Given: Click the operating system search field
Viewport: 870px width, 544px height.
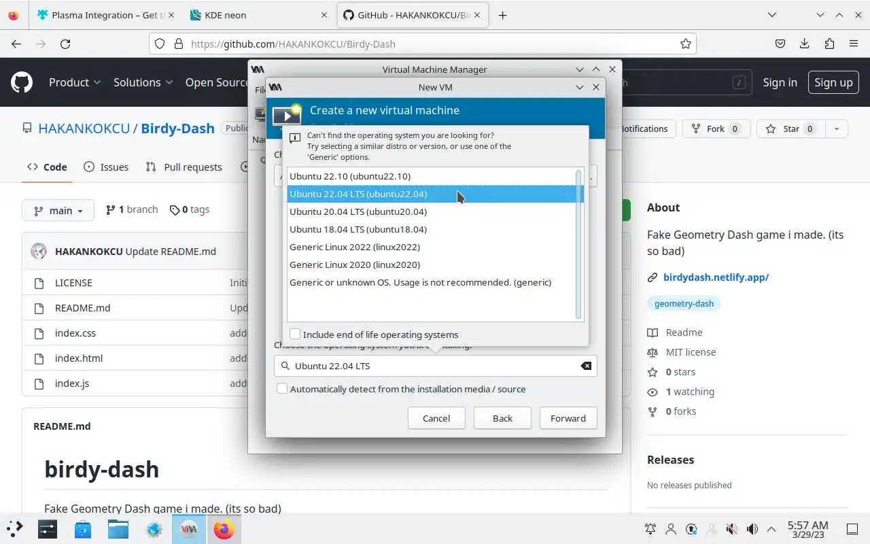Looking at the screenshot, I should tap(435, 366).
